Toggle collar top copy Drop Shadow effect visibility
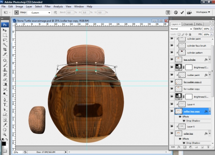The image size is (215, 155). [x=184, y=121]
